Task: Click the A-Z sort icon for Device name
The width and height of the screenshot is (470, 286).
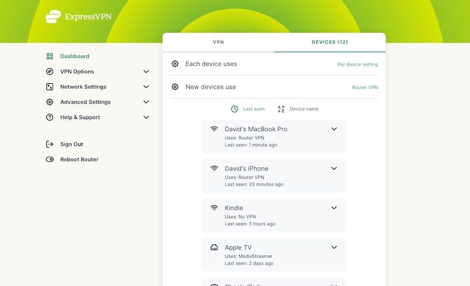Action: pos(281,109)
